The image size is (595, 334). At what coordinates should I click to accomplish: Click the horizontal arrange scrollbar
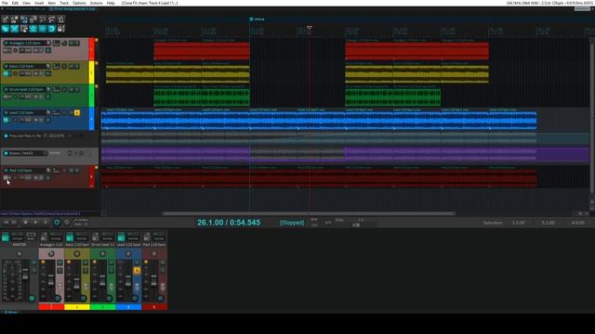pos(309,213)
